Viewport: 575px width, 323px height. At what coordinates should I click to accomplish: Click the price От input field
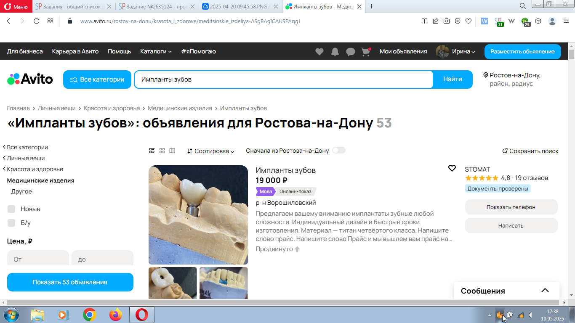[x=38, y=258]
